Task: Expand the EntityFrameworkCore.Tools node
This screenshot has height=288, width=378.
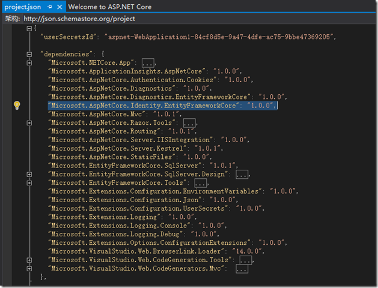Action: click(29, 183)
